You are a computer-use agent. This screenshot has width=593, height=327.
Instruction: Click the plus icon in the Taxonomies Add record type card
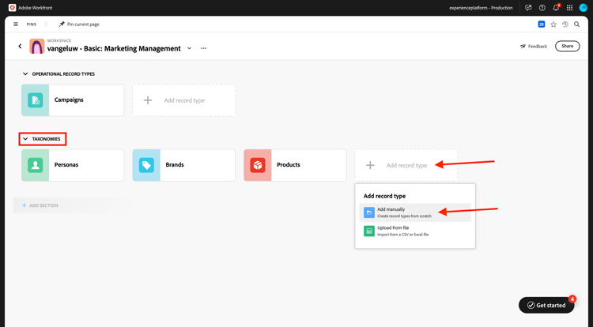tap(370, 165)
